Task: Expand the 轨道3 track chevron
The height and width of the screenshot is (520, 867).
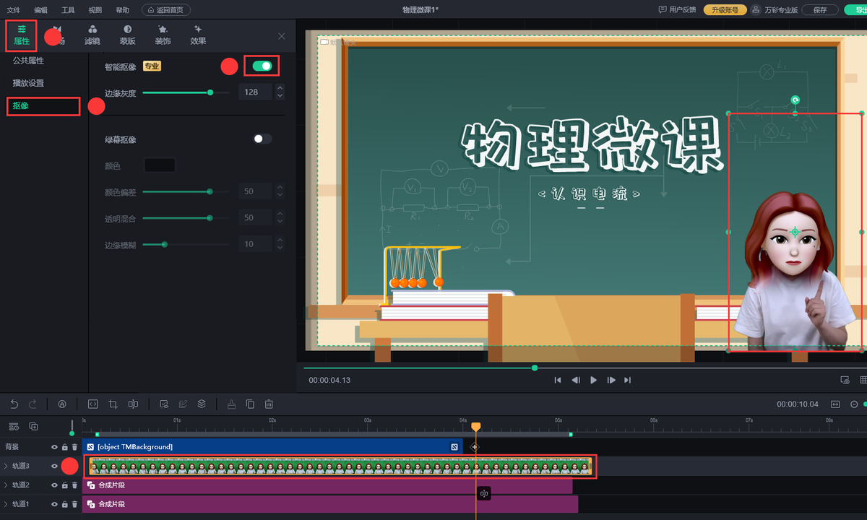Action: click(6, 467)
